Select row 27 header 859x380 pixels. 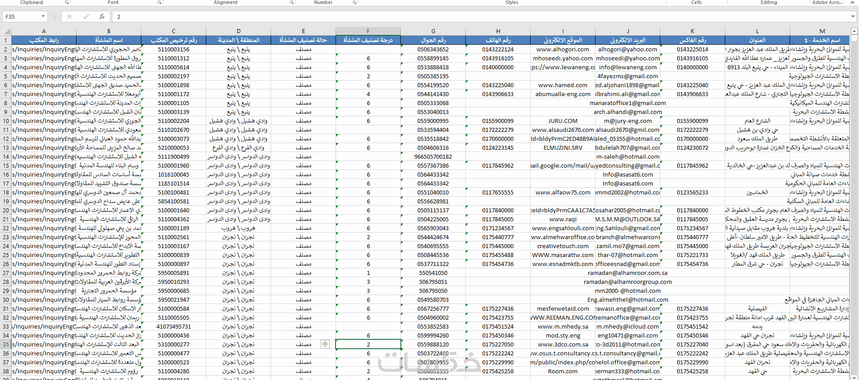6,273
